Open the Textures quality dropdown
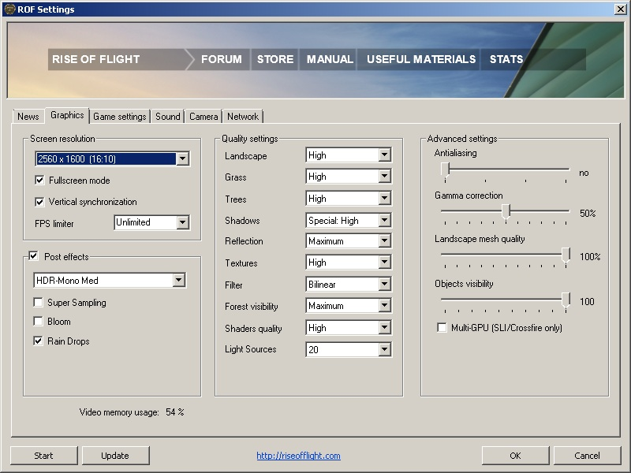 tap(349, 263)
